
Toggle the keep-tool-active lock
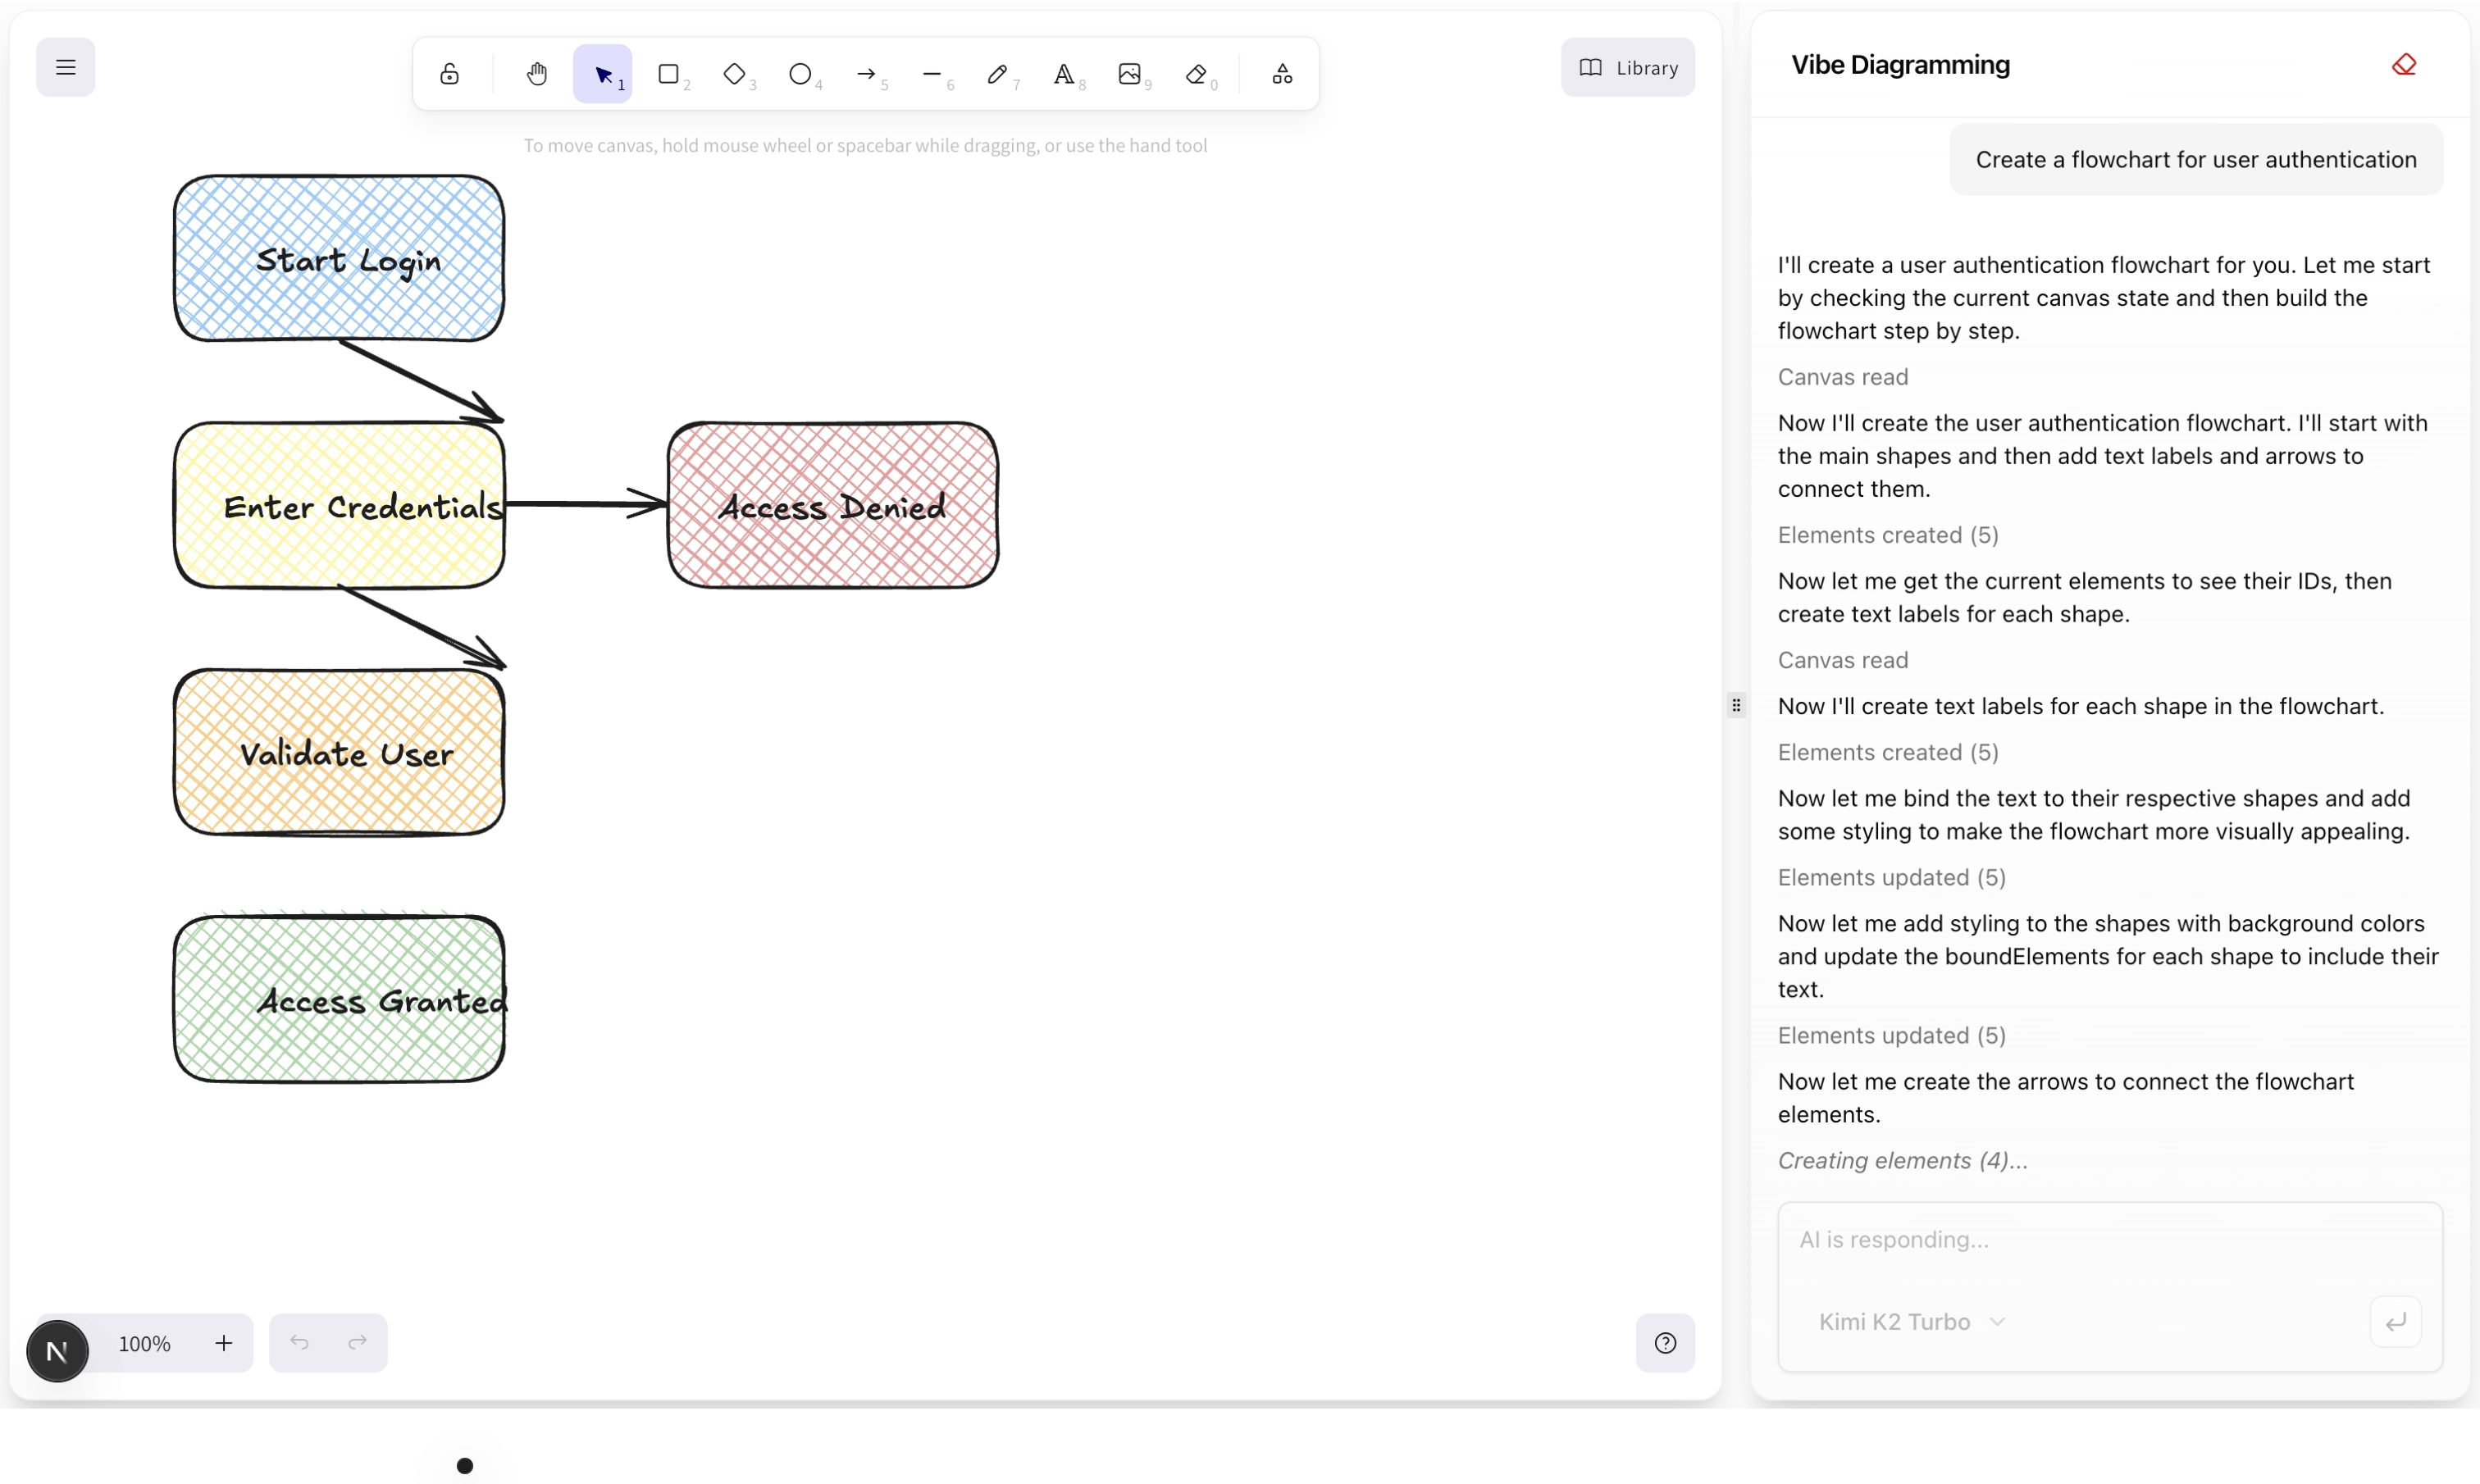[449, 74]
